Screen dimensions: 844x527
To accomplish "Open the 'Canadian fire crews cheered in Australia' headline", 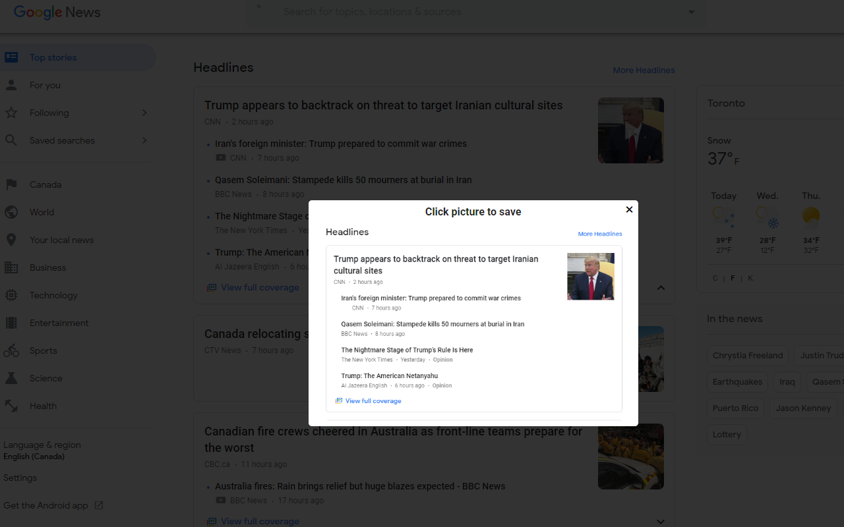I will pyautogui.click(x=394, y=439).
